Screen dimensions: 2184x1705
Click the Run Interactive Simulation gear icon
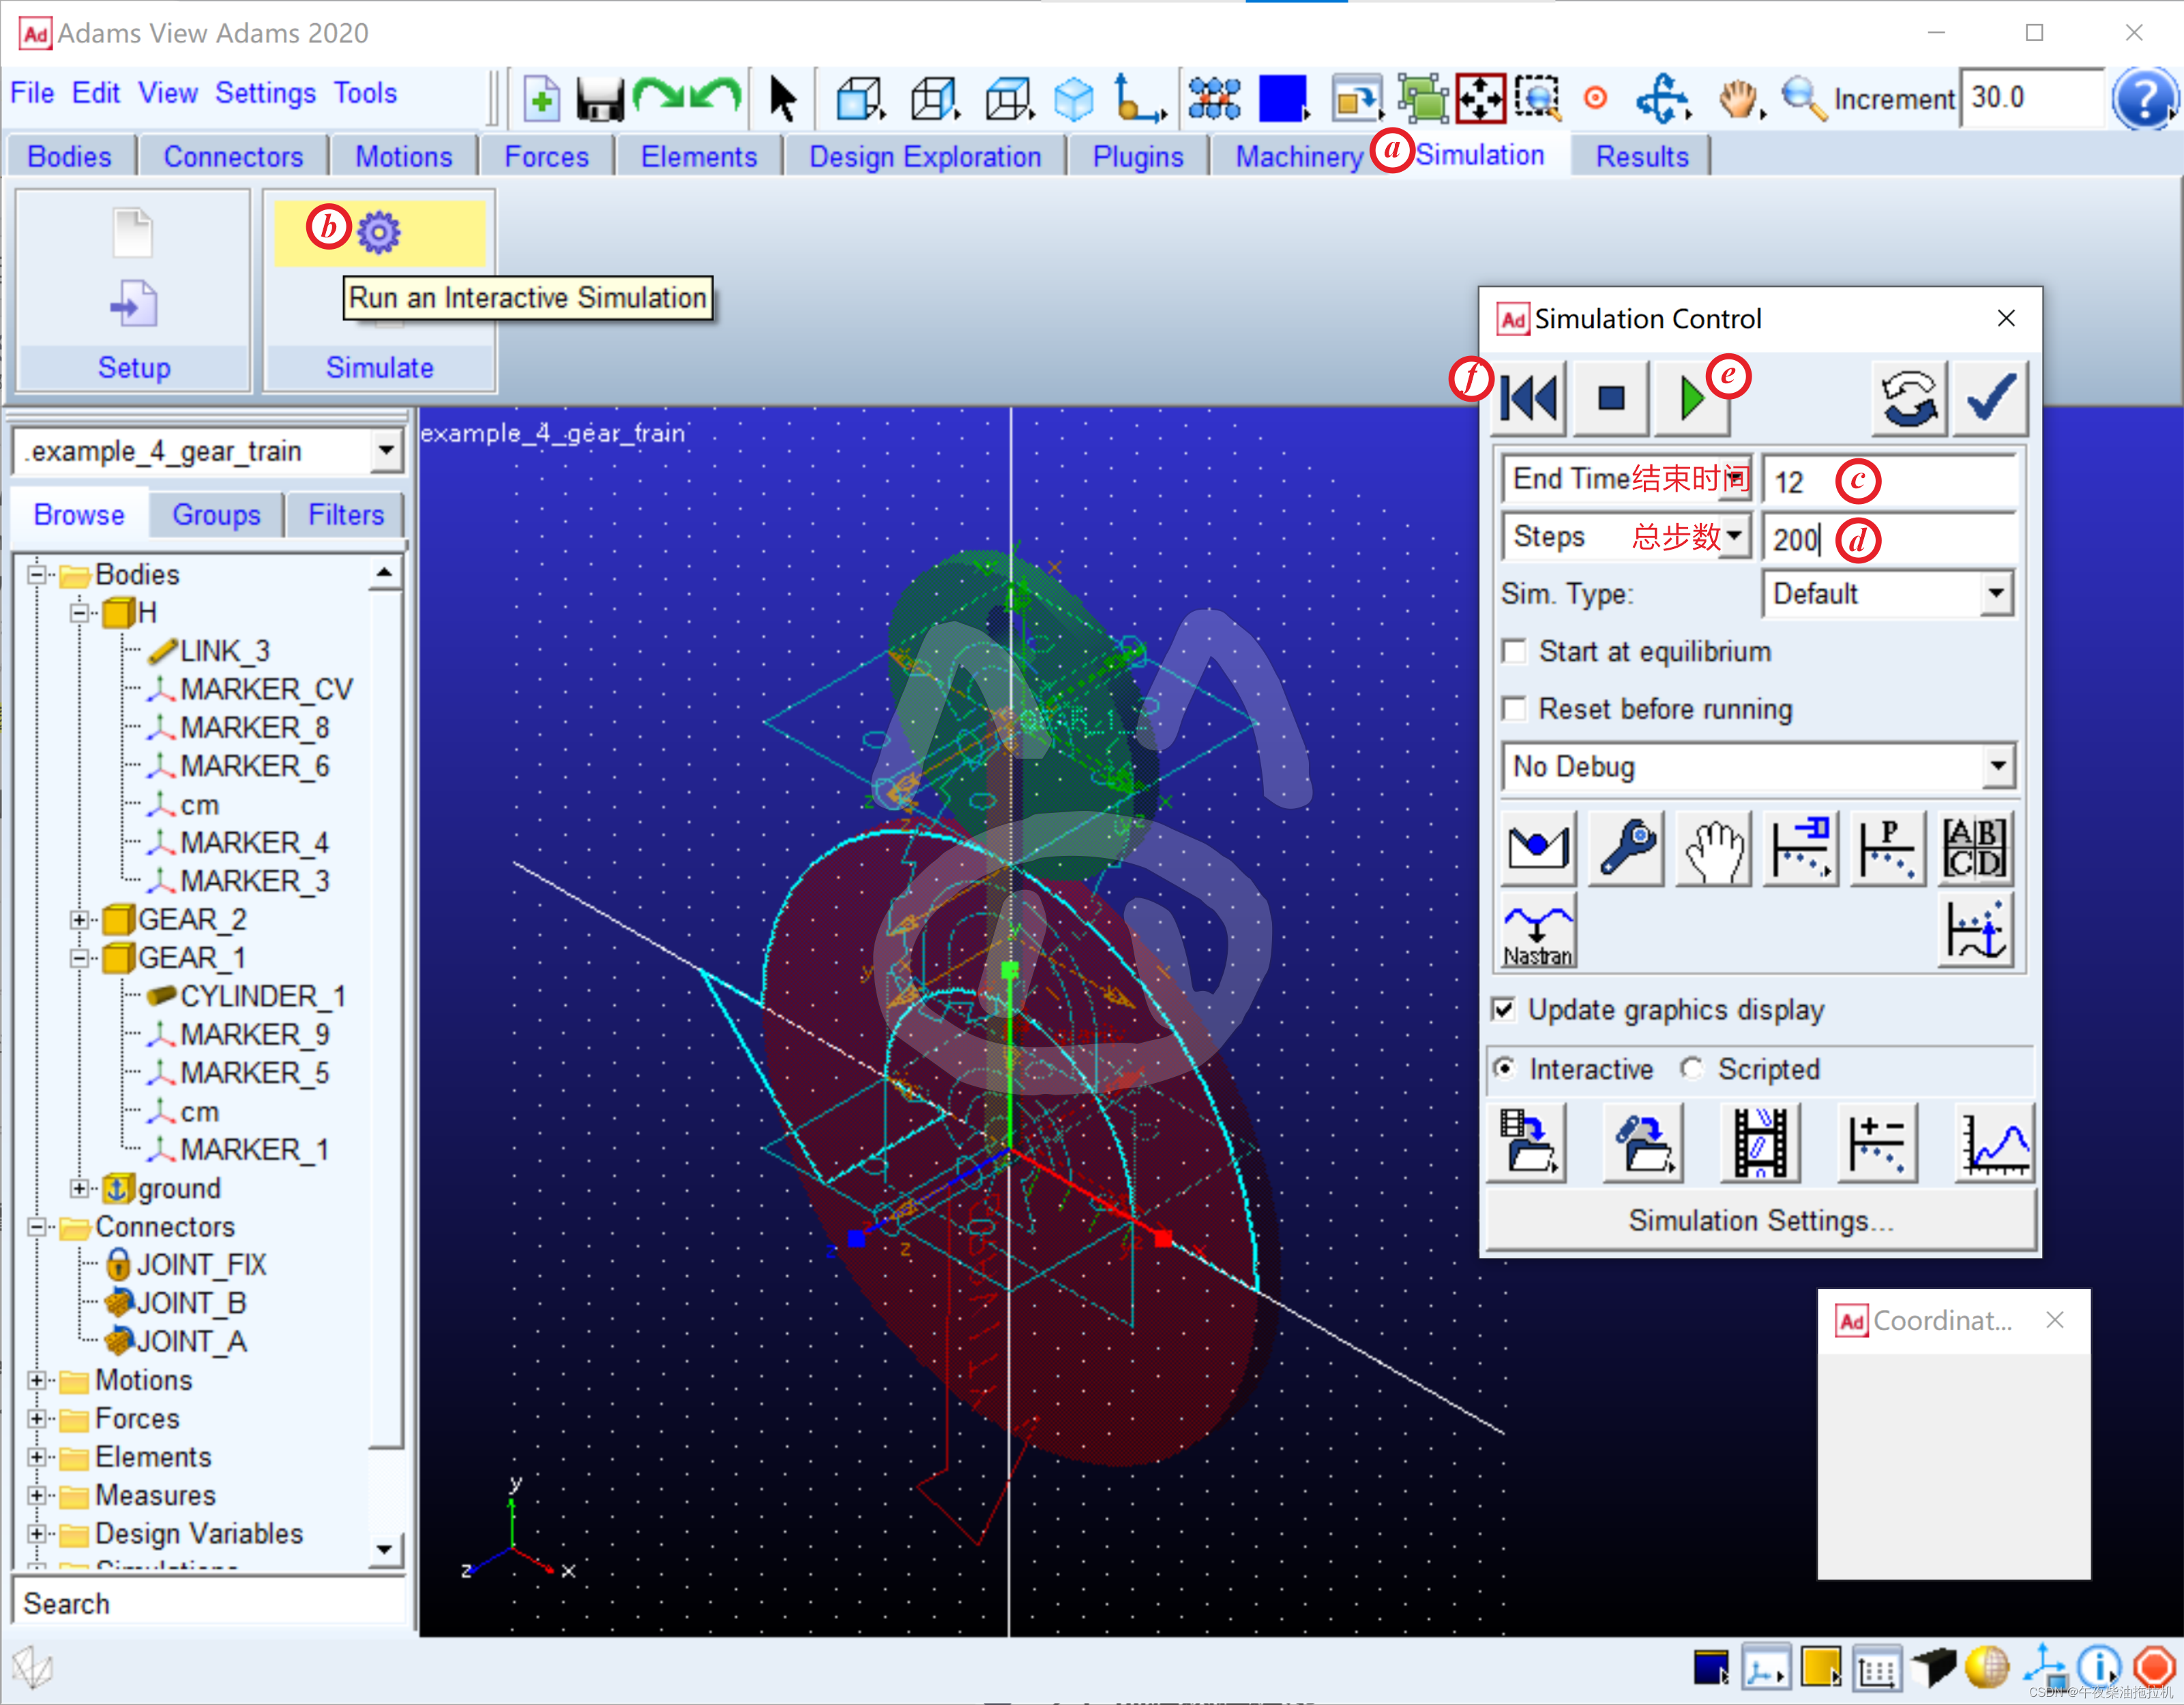tap(379, 232)
